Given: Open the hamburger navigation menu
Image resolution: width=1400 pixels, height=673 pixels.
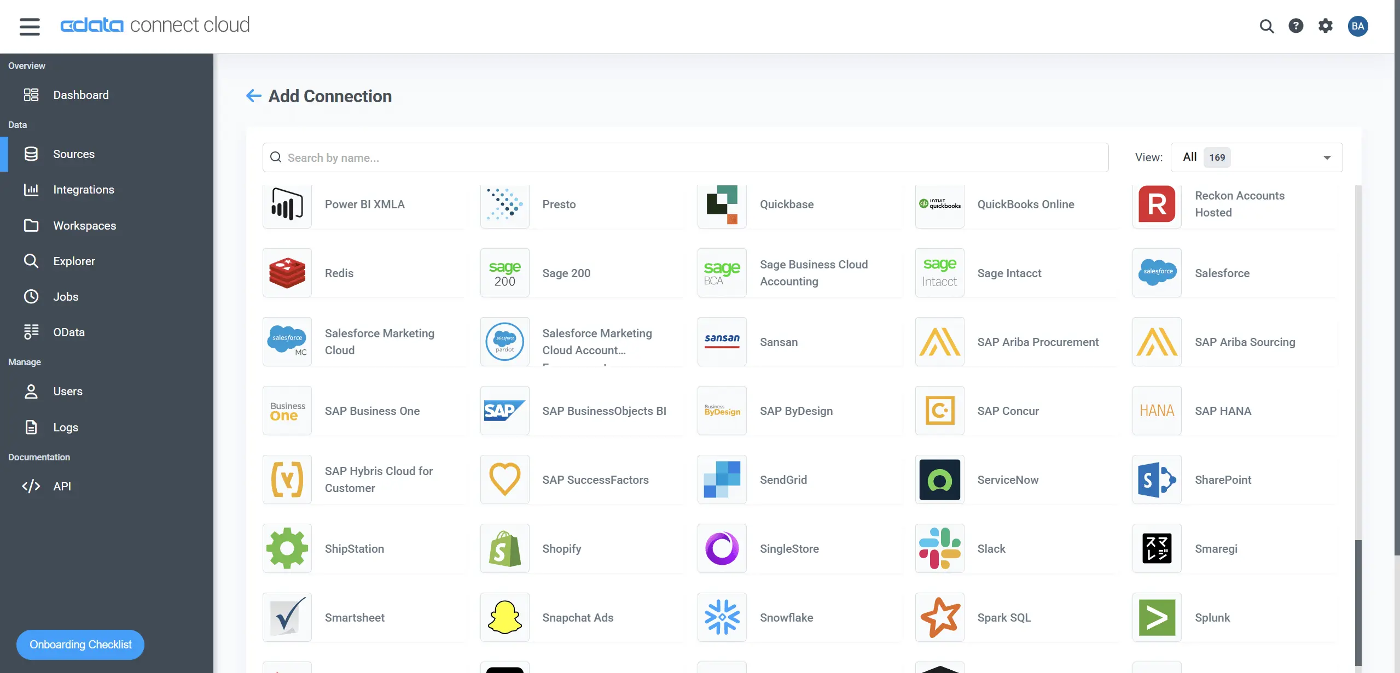Looking at the screenshot, I should [30, 26].
